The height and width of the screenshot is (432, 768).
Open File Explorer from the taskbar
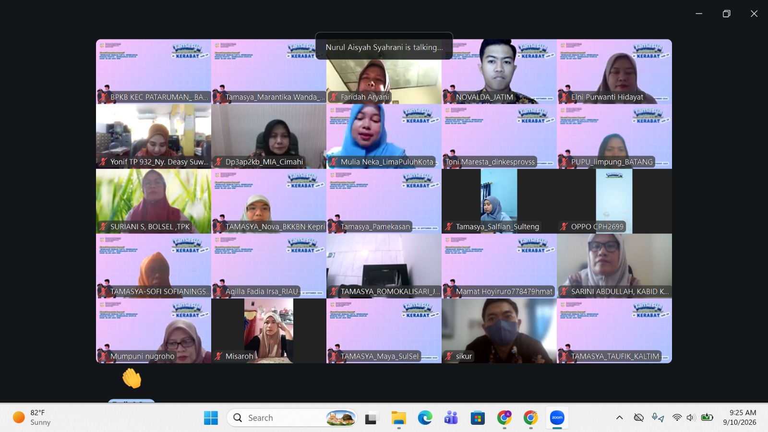point(398,418)
